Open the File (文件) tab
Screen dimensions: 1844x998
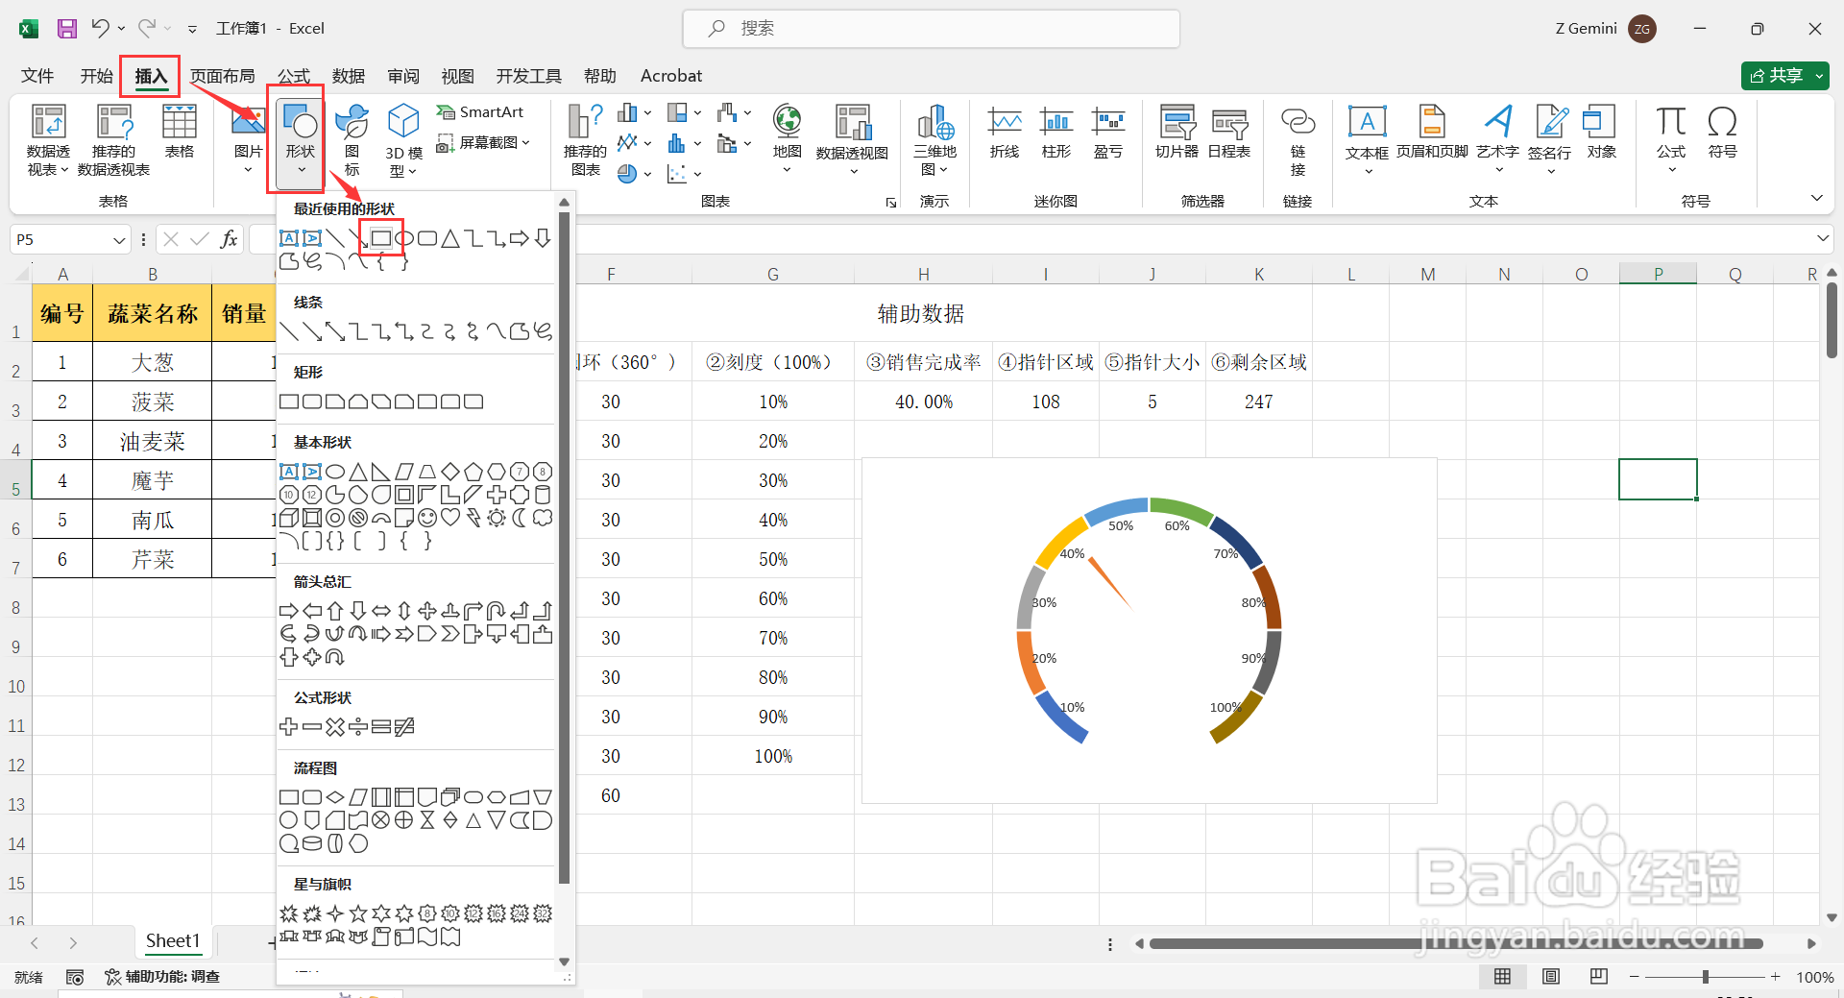click(37, 76)
